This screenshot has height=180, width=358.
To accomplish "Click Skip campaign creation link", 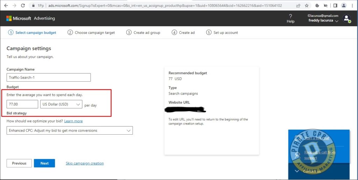I will tap(85, 163).
